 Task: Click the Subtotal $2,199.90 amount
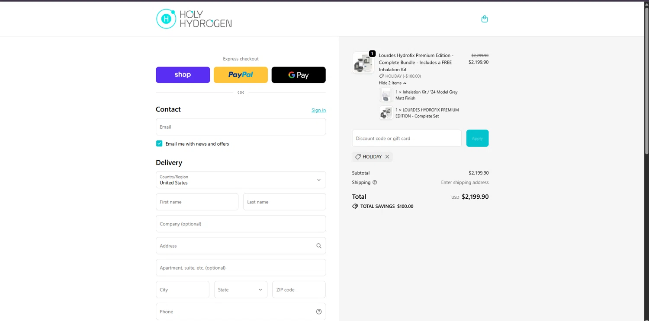(479, 173)
